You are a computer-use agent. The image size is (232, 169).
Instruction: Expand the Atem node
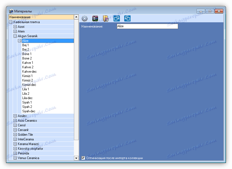15,31
